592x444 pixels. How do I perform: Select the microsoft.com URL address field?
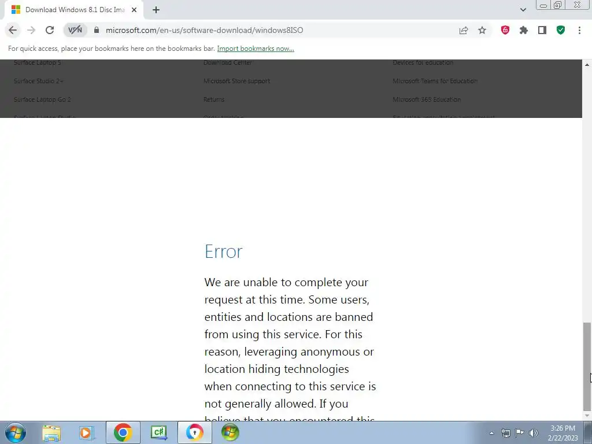[x=204, y=30]
